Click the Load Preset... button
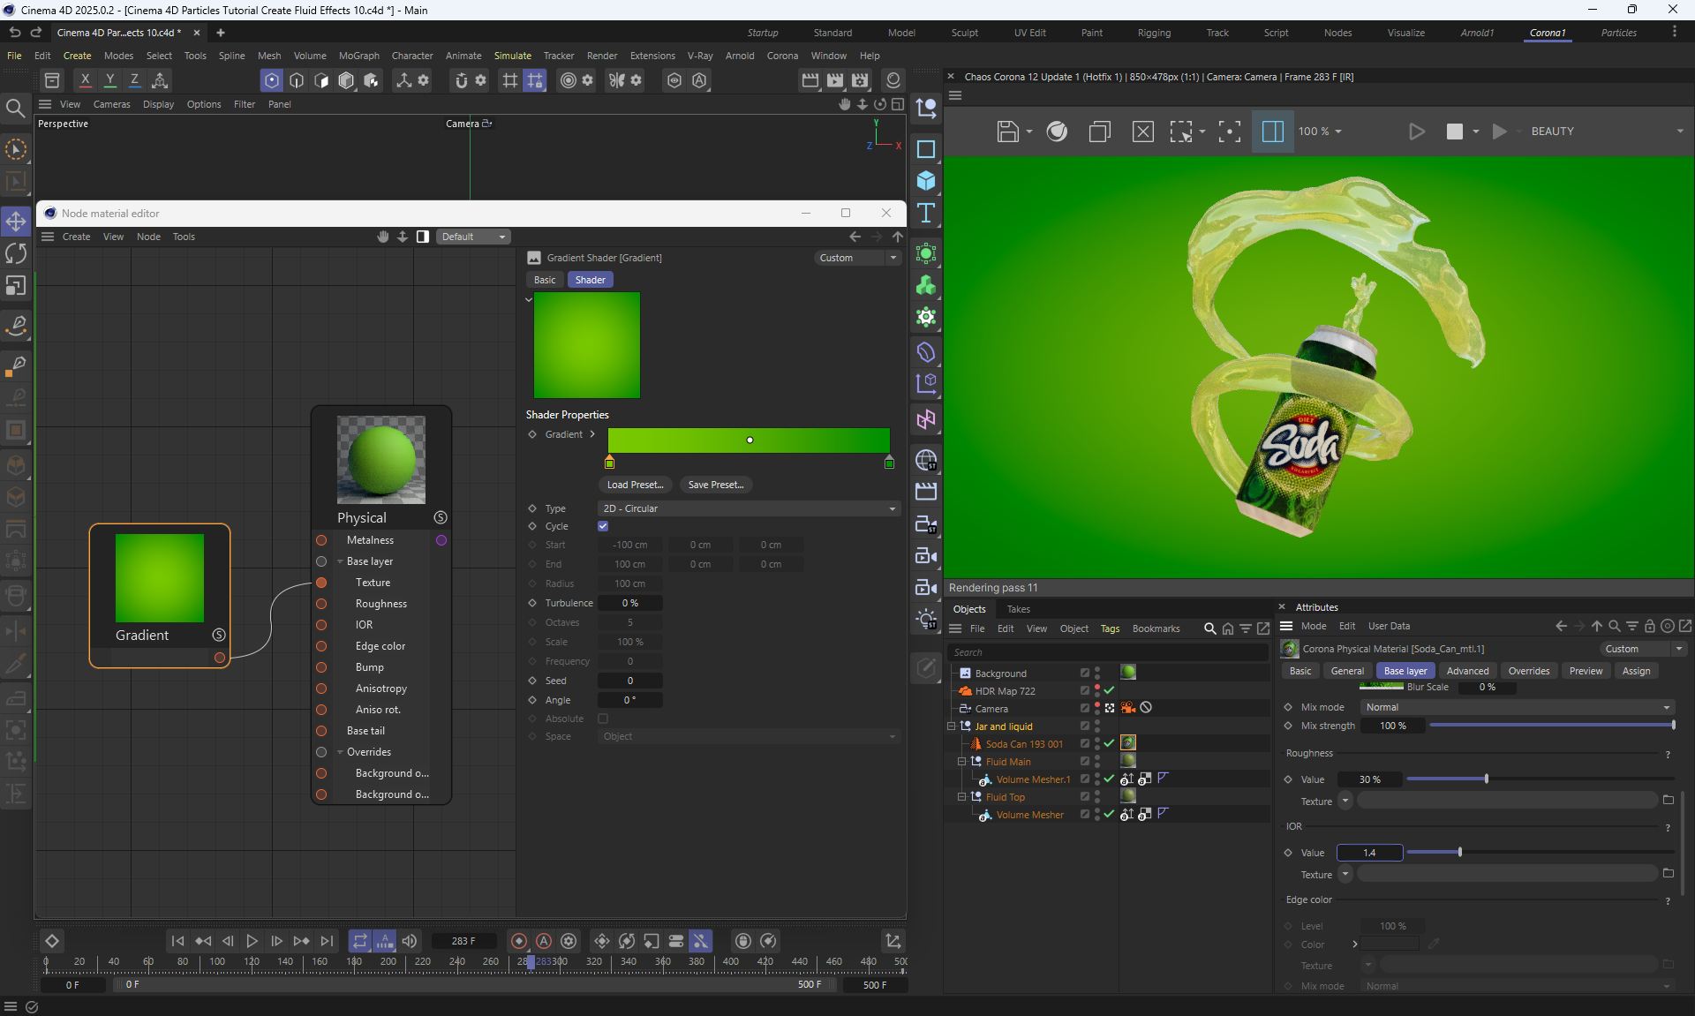 [635, 485]
